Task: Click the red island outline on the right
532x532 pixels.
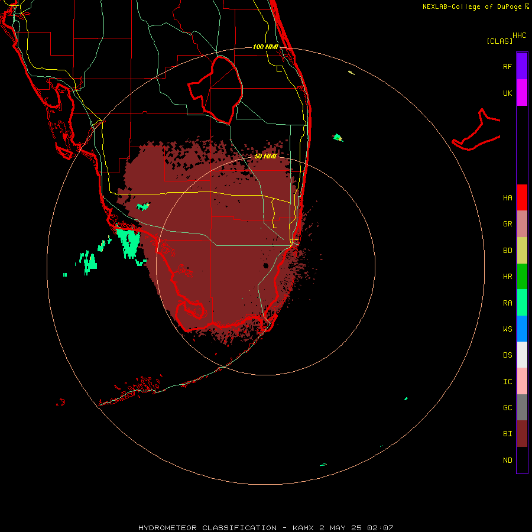Action: tap(476, 130)
